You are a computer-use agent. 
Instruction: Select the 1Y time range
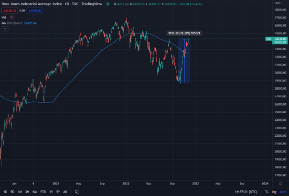(x=51, y=192)
